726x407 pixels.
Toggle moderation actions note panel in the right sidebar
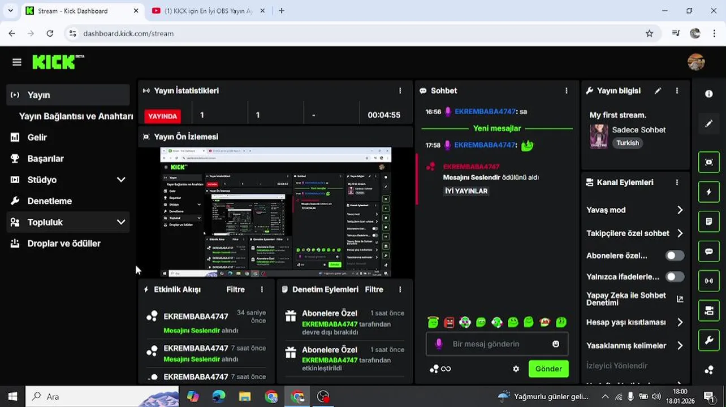coord(709,222)
